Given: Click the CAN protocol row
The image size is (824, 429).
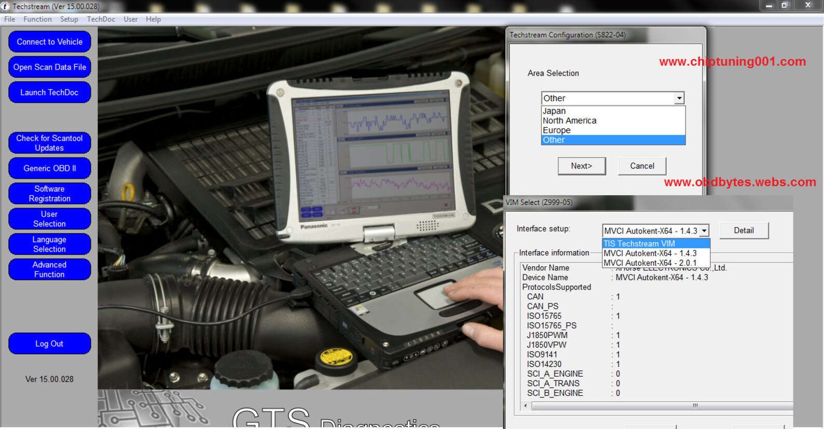Looking at the screenshot, I should [573, 297].
